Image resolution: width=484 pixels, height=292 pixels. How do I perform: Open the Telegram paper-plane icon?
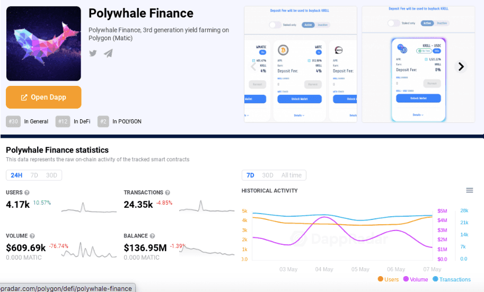click(x=108, y=53)
